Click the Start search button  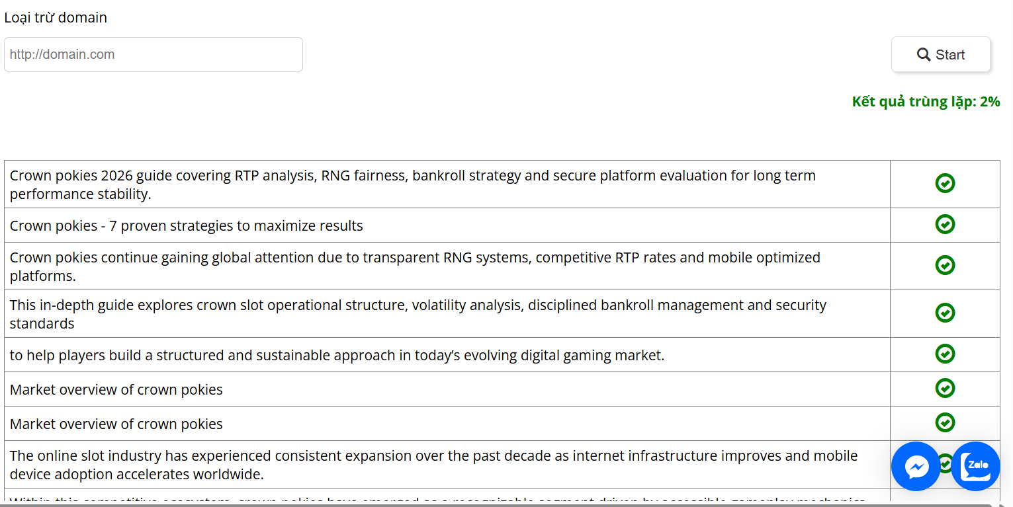[x=940, y=54]
